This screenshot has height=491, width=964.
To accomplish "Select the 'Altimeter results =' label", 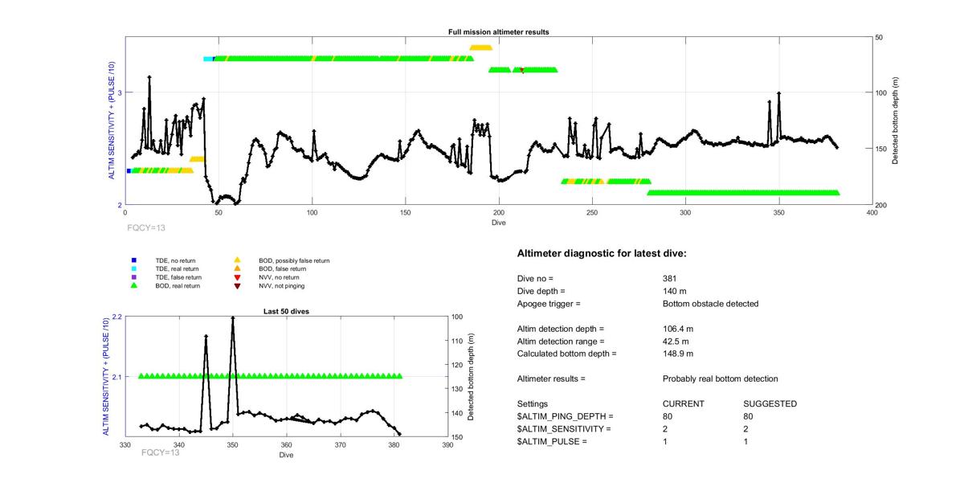I will pyautogui.click(x=552, y=378).
